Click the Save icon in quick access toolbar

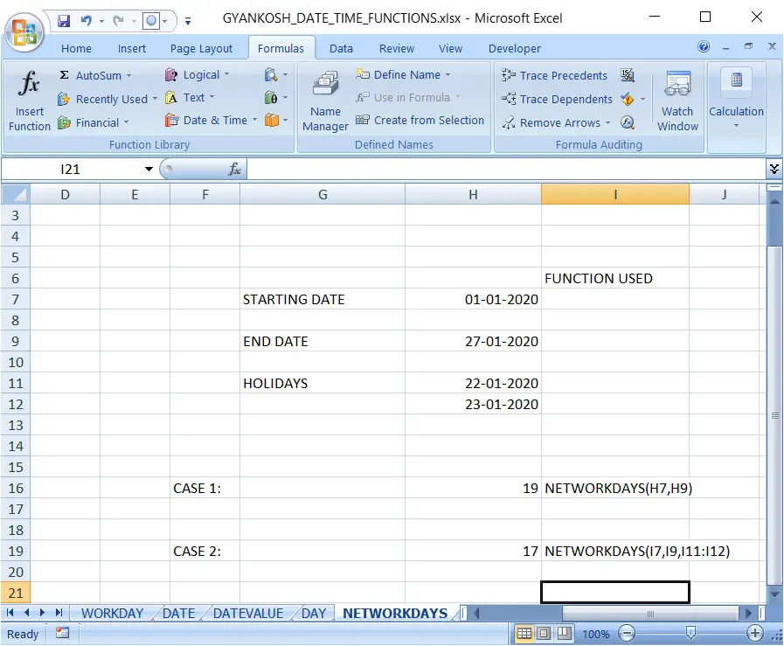click(x=64, y=20)
